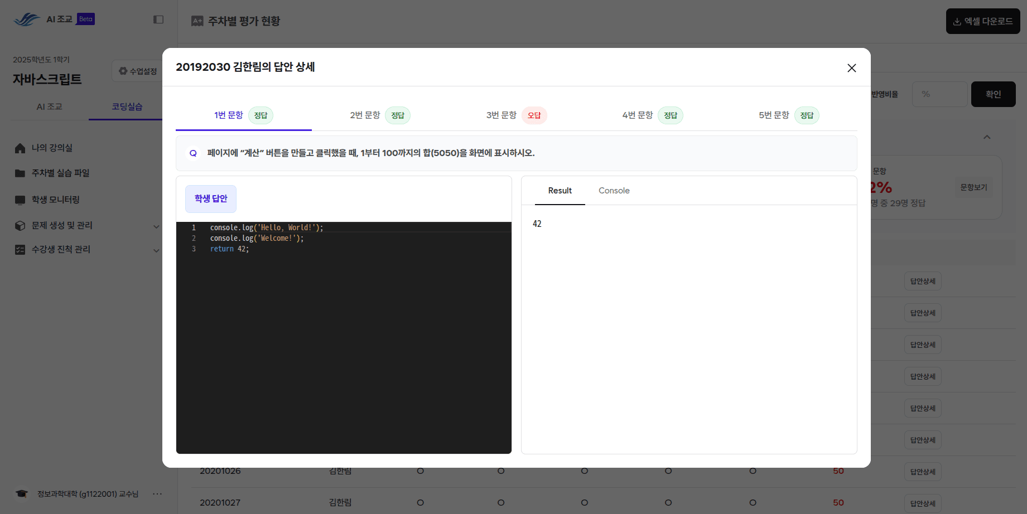Viewport: 1027px width, 514px height.
Task: Click the checklist icon for 수강생 진척 관리
Action: (x=20, y=250)
